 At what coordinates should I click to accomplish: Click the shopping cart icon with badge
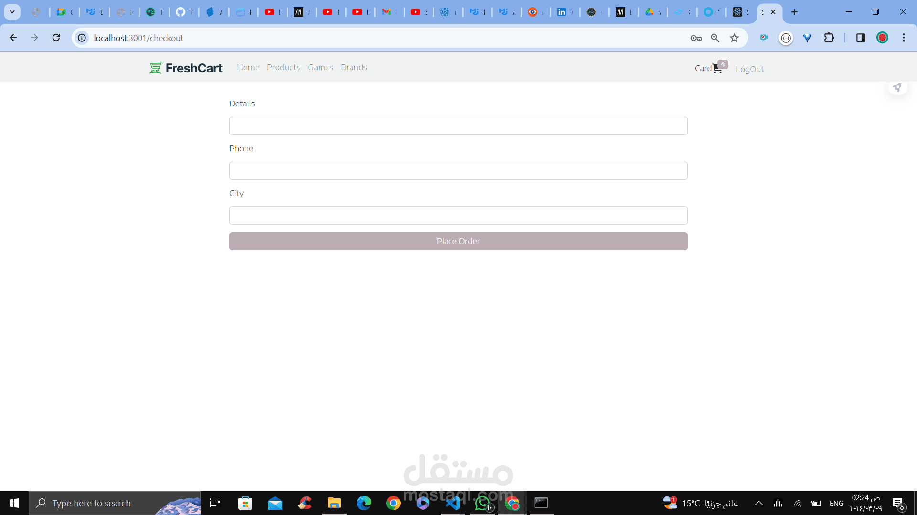[x=717, y=69]
